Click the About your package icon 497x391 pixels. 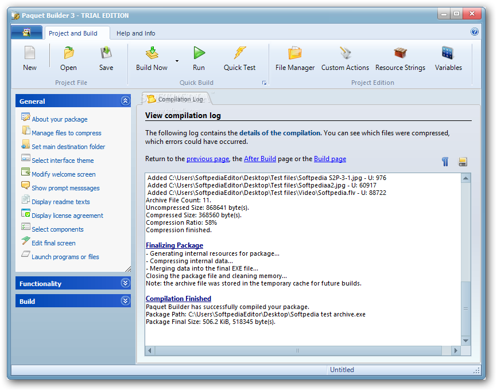tap(25, 117)
